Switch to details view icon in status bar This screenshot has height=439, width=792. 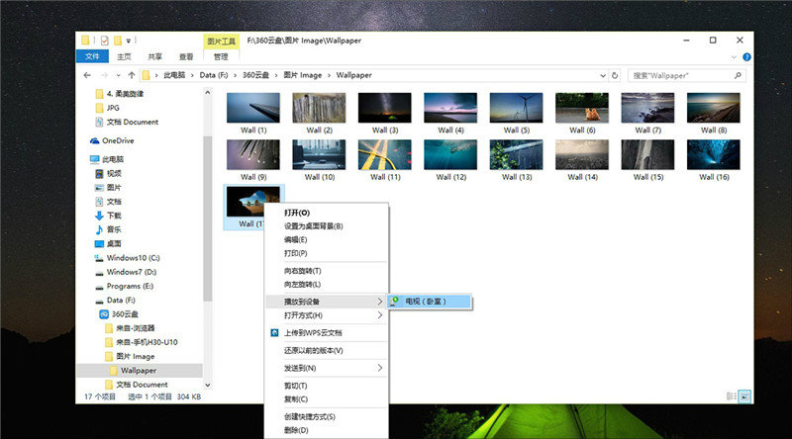(730, 396)
